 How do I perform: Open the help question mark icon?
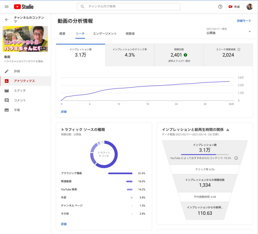pos(220,7)
